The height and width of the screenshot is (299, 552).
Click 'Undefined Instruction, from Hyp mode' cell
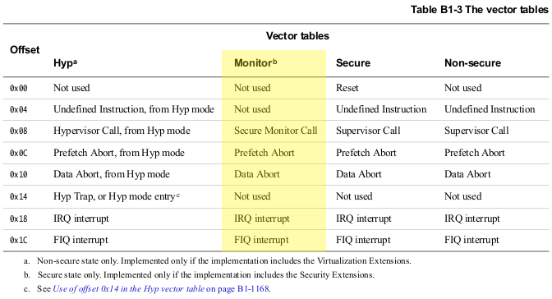pos(134,109)
